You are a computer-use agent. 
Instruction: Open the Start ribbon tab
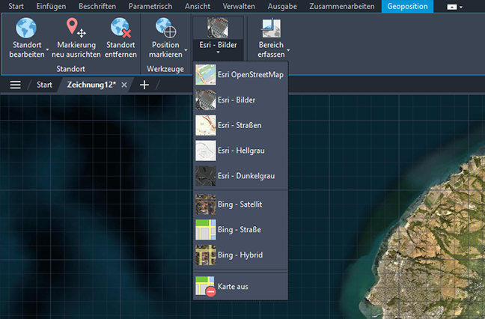[x=16, y=6]
